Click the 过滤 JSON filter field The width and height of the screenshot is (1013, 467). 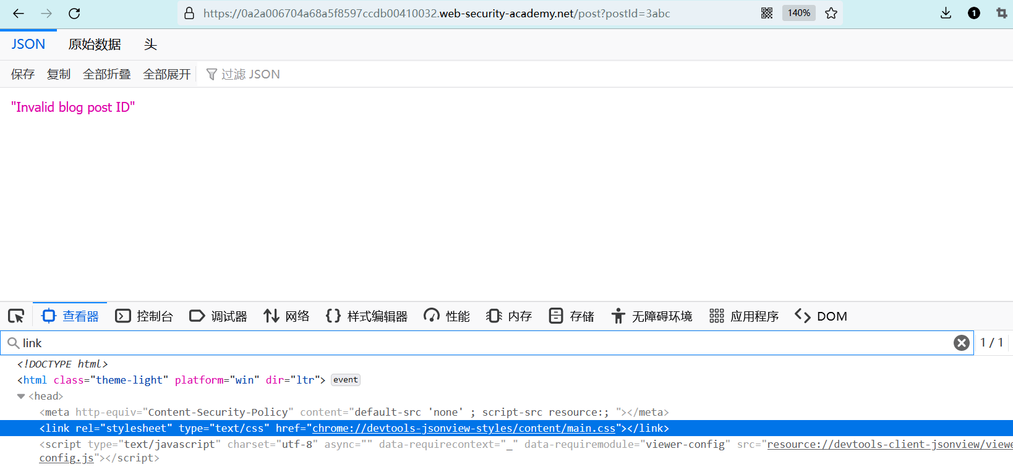click(x=250, y=74)
